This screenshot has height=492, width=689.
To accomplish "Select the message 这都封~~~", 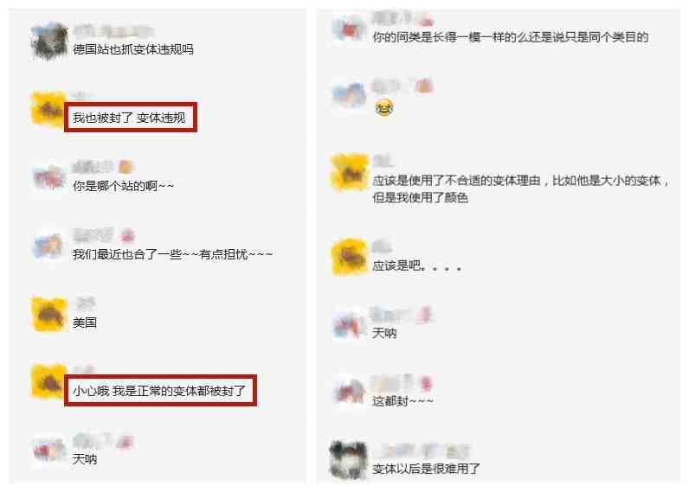I will (402, 400).
